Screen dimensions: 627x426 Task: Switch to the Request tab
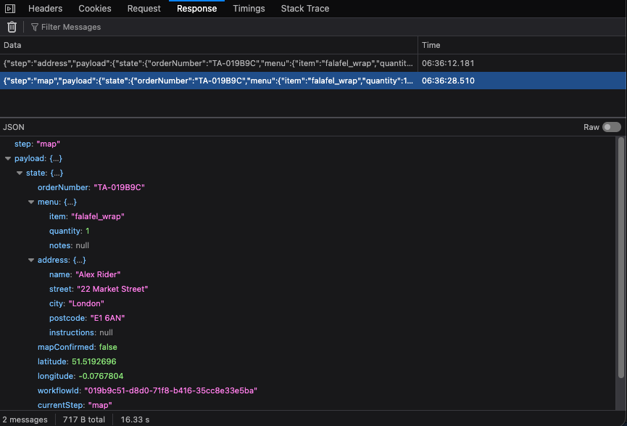click(144, 9)
